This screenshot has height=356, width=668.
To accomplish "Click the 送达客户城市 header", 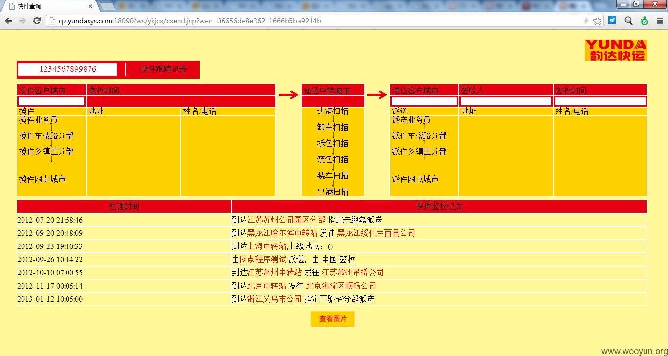I will coord(424,90).
